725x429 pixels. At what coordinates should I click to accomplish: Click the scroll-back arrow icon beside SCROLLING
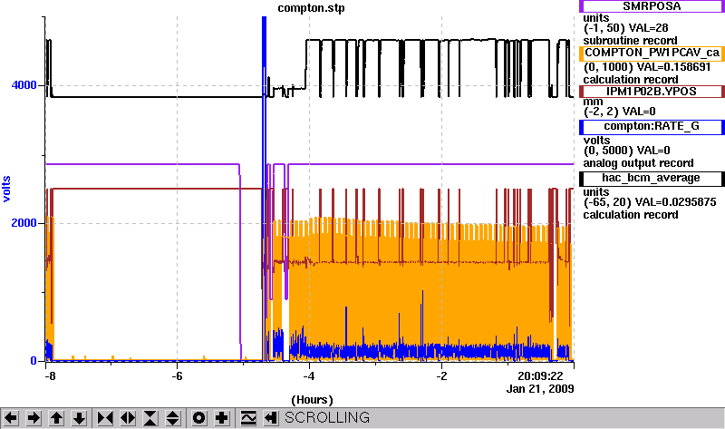[270, 418]
